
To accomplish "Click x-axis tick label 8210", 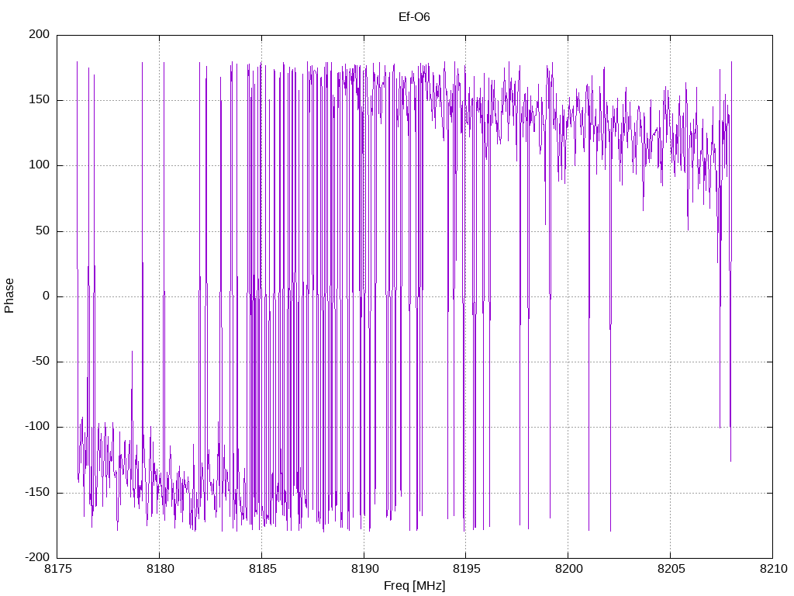I will (x=774, y=569).
